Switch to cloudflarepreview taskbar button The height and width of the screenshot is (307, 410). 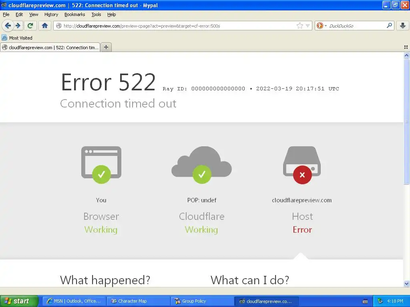(x=266, y=301)
